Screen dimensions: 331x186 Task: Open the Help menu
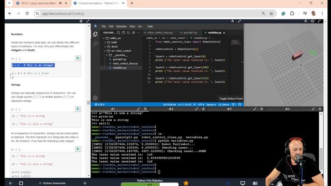150,26
